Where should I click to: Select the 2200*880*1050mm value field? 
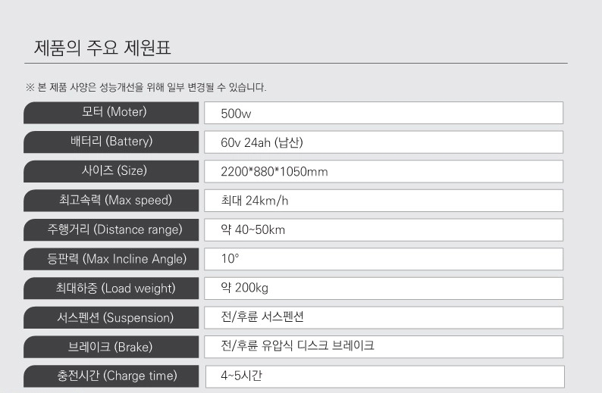tap(384, 171)
